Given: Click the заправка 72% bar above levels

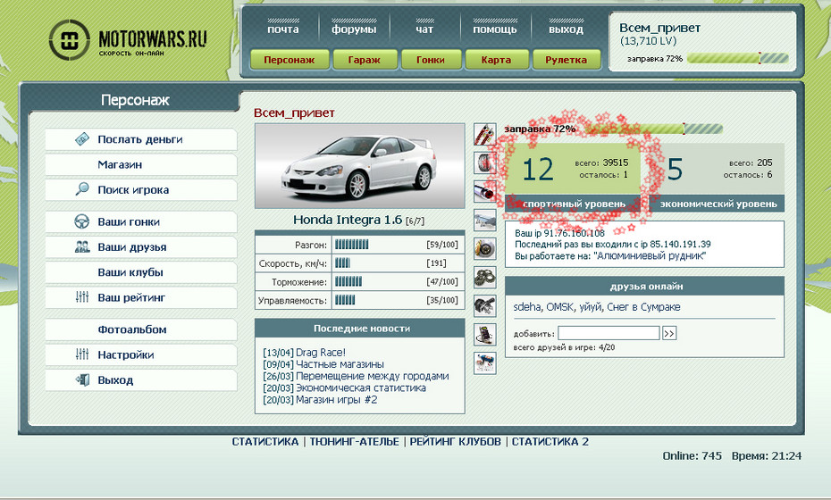Looking at the screenshot, I should [654, 129].
